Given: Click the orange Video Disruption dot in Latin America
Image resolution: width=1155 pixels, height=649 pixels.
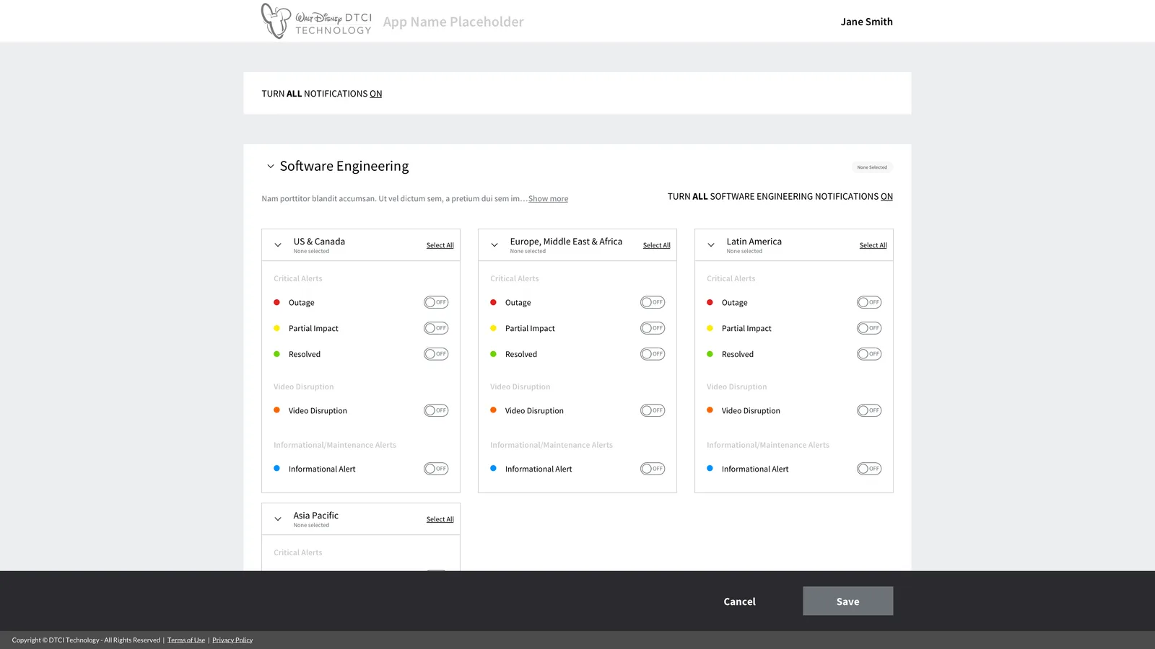Looking at the screenshot, I should (x=710, y=410).
